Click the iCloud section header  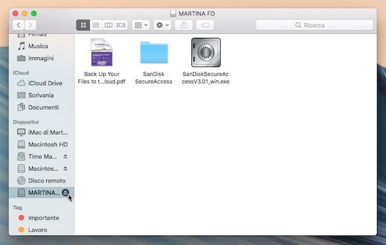(x=21, y=73)
